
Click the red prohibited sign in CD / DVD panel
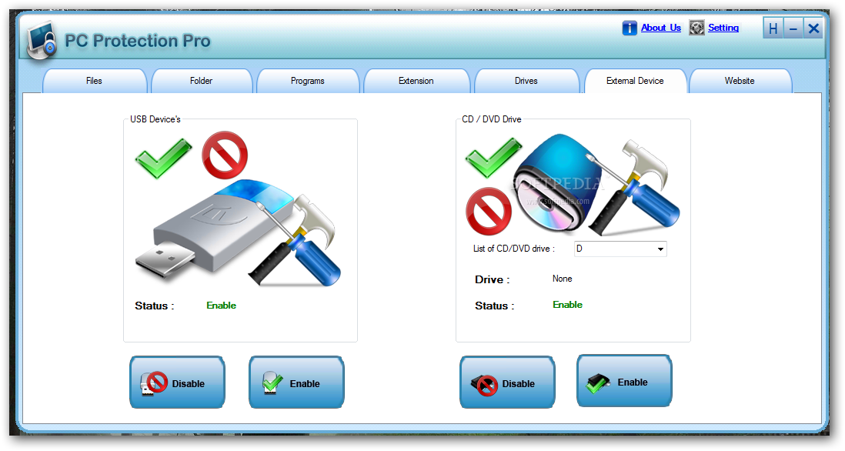(x=489, y=211)
